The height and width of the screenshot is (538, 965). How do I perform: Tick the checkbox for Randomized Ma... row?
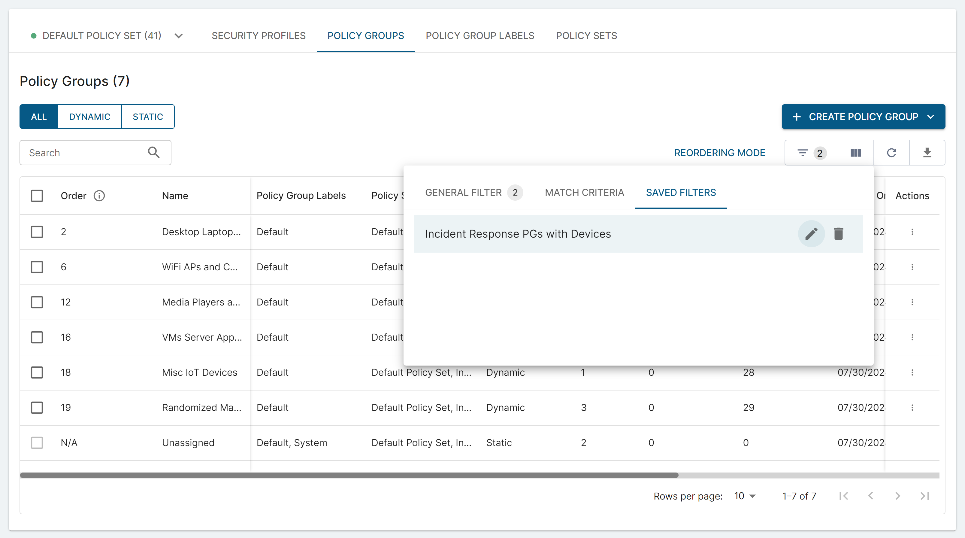(37, 408)
